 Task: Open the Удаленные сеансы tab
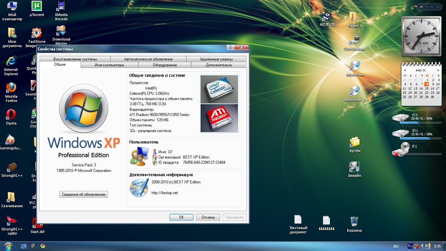pos(216,59)
